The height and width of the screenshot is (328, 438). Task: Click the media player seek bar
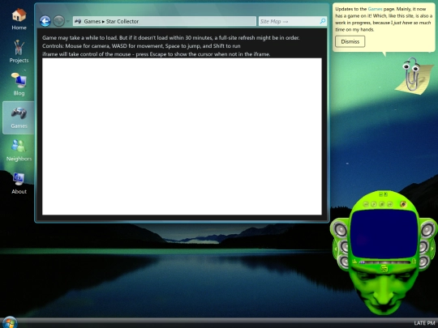point(385,262)
